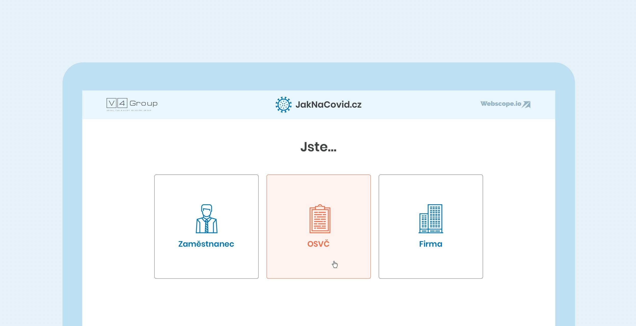Click the Zaměstnanec label text
Screen dimensions: 636x326
[x=206, y=244]
